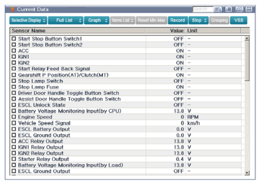Click the Record button
Image resolution: width=261 pixels, height=185 pixels.
(178, 20)
